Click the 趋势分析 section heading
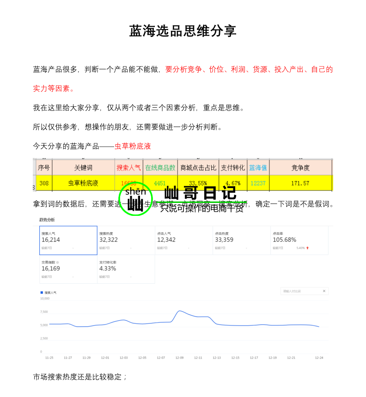The width and height of the screenshot is (366, 397). [47, 220]
